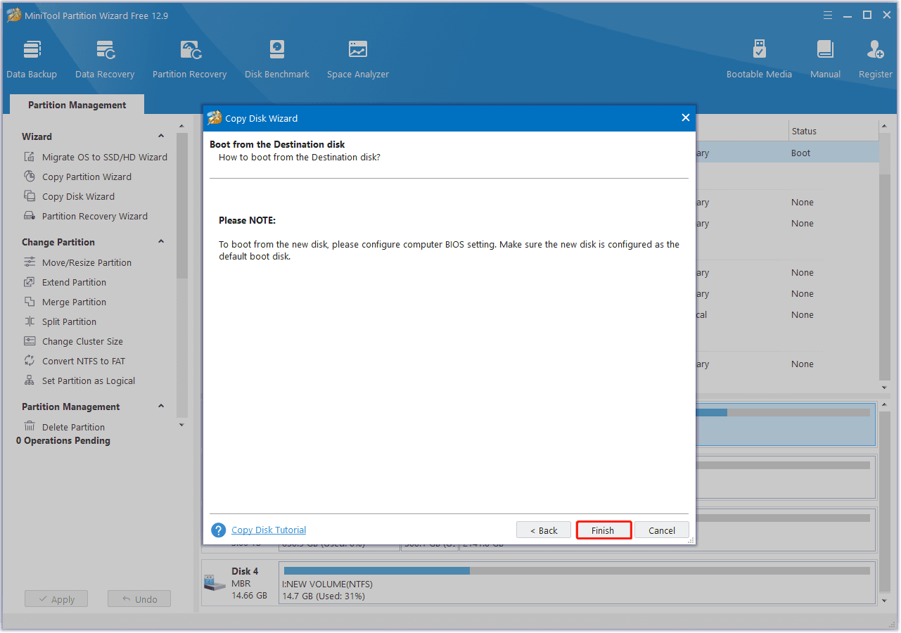Open Partition Recovery from the toolbar
Screen dimensions: 901x633
(x=189, y=59)
